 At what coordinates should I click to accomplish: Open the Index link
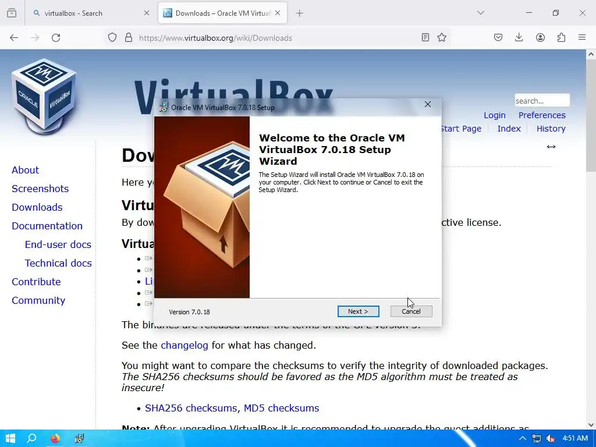pyautogui.click(x=509, y=129)
